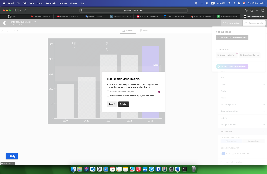Toggle the Safari sidebar icon
This screenshot has width=267, height=174.
coord(16,10)
